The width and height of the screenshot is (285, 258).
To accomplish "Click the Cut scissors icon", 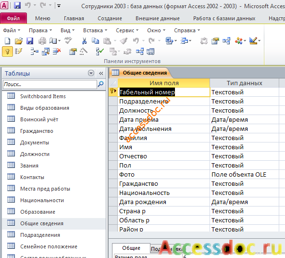I will [x=84, y=41].
